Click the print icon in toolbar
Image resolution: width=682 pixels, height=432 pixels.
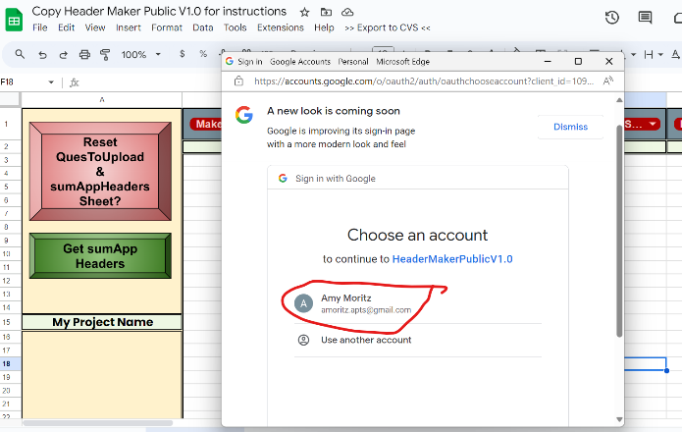[84, 54]
